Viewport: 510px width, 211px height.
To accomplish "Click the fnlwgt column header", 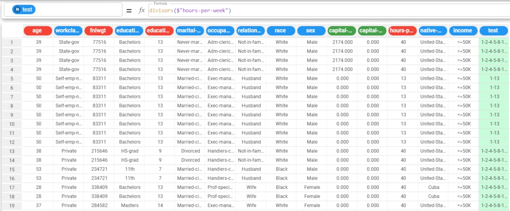I will tap(99, 31).
